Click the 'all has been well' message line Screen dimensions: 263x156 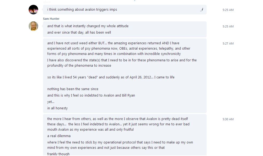pos(79,33)
